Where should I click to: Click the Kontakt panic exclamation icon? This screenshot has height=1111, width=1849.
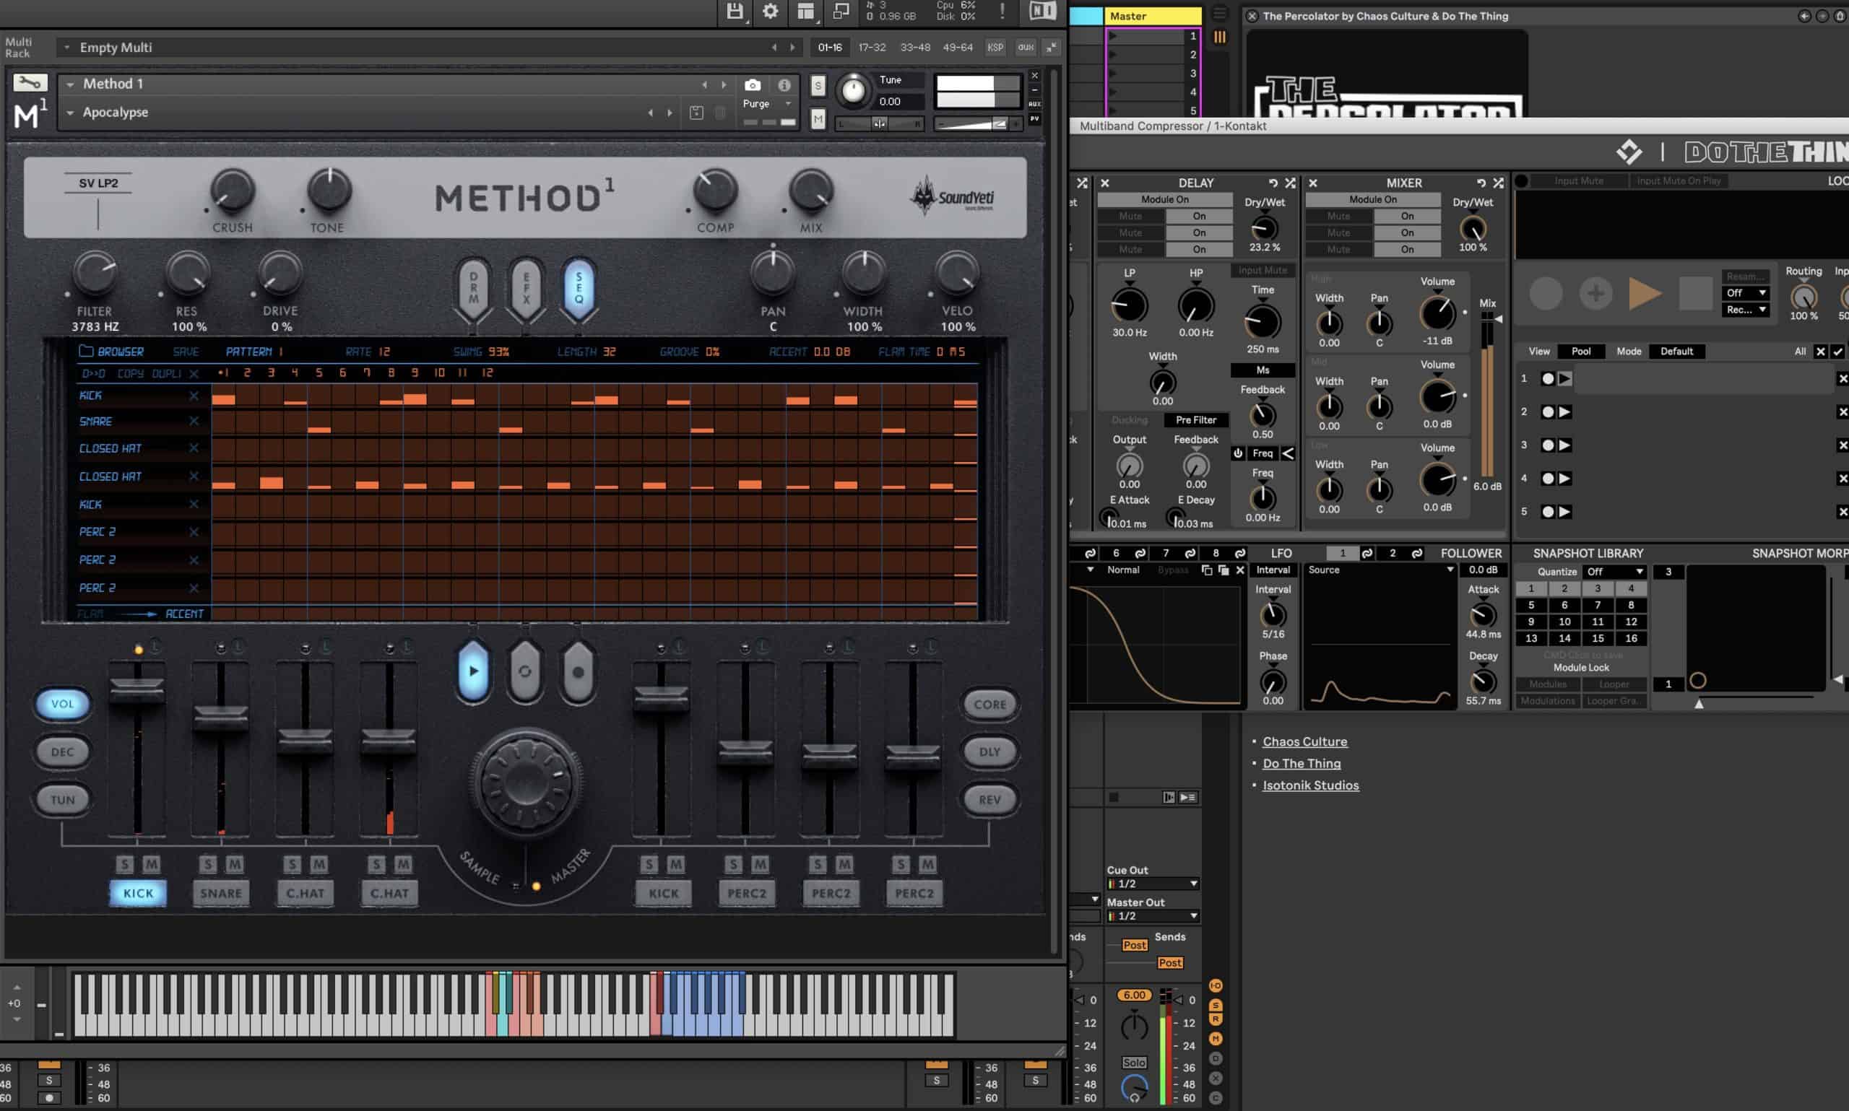[x=1002, y=11]
